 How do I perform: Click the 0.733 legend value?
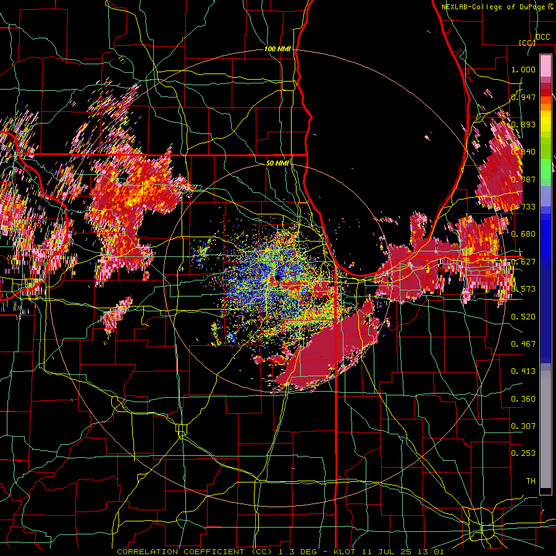click(523, 207)
